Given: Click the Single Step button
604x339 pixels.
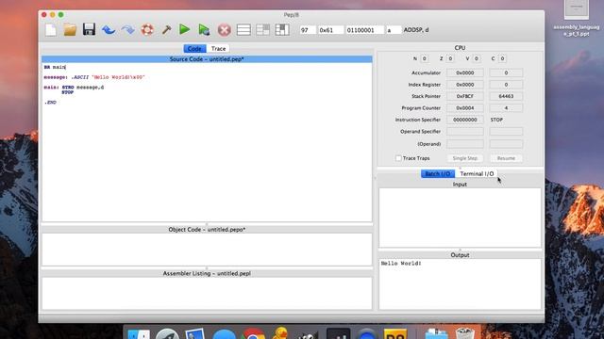Looking at the screenshot, I should [465, 158].
